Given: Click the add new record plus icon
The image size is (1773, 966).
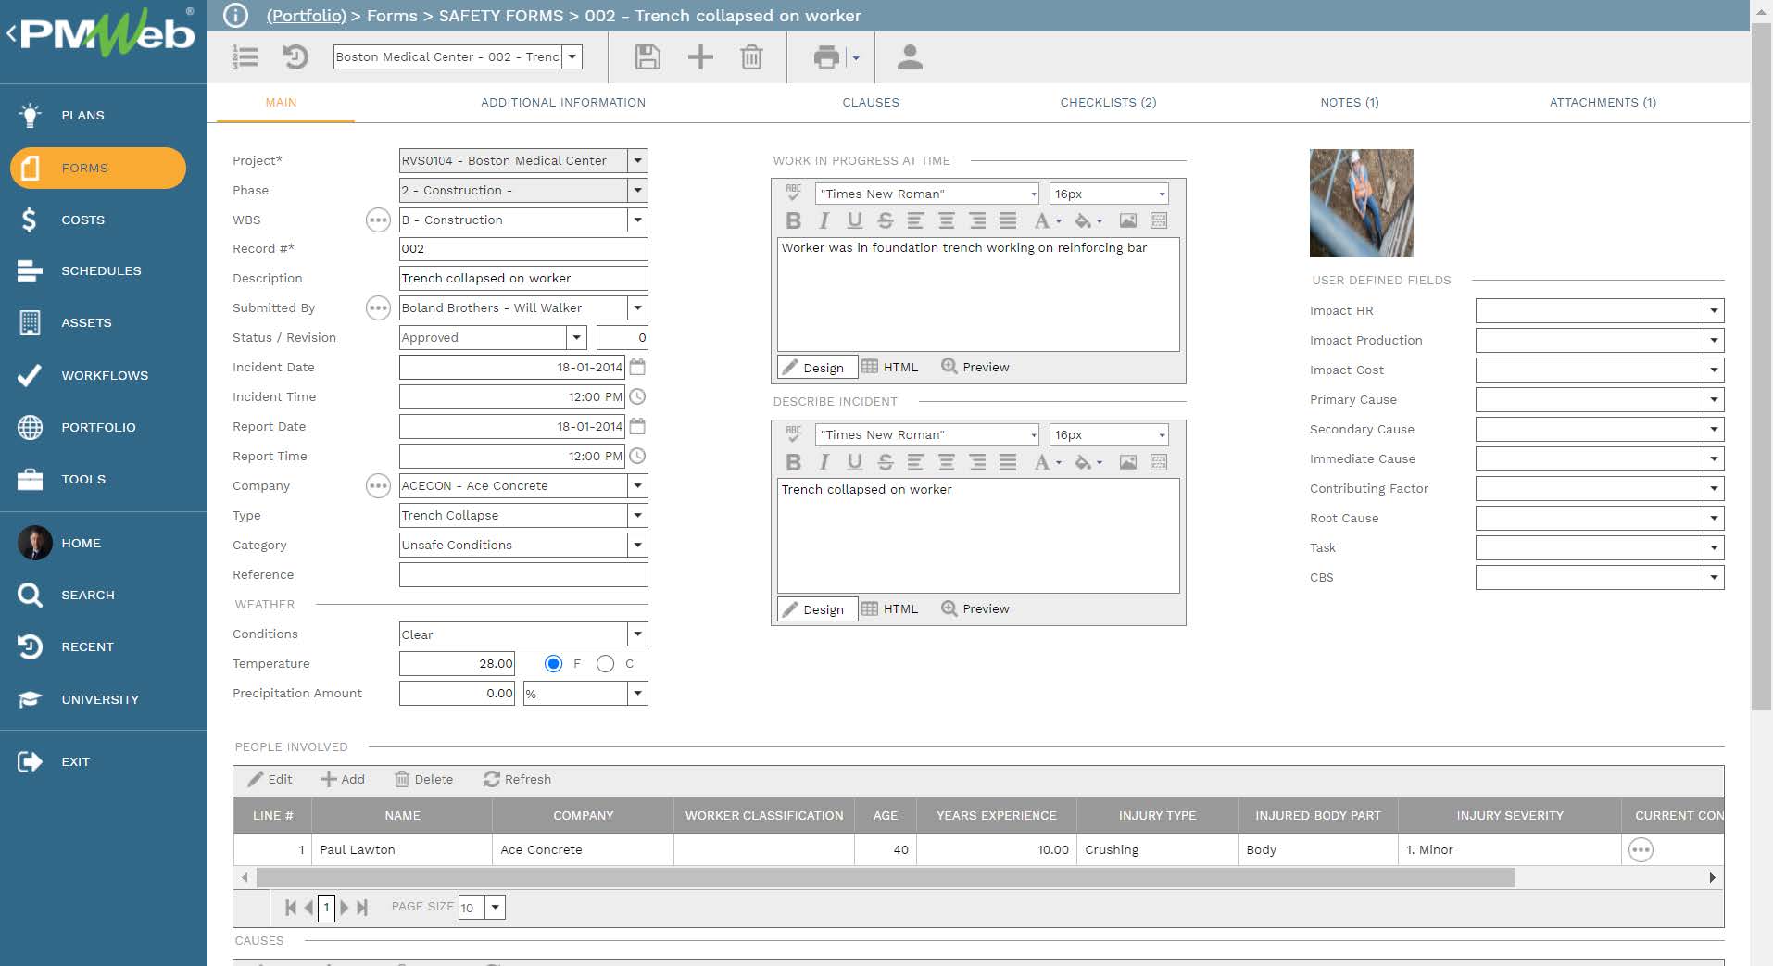Looking at the screenshot, I should tap(700, 57).
